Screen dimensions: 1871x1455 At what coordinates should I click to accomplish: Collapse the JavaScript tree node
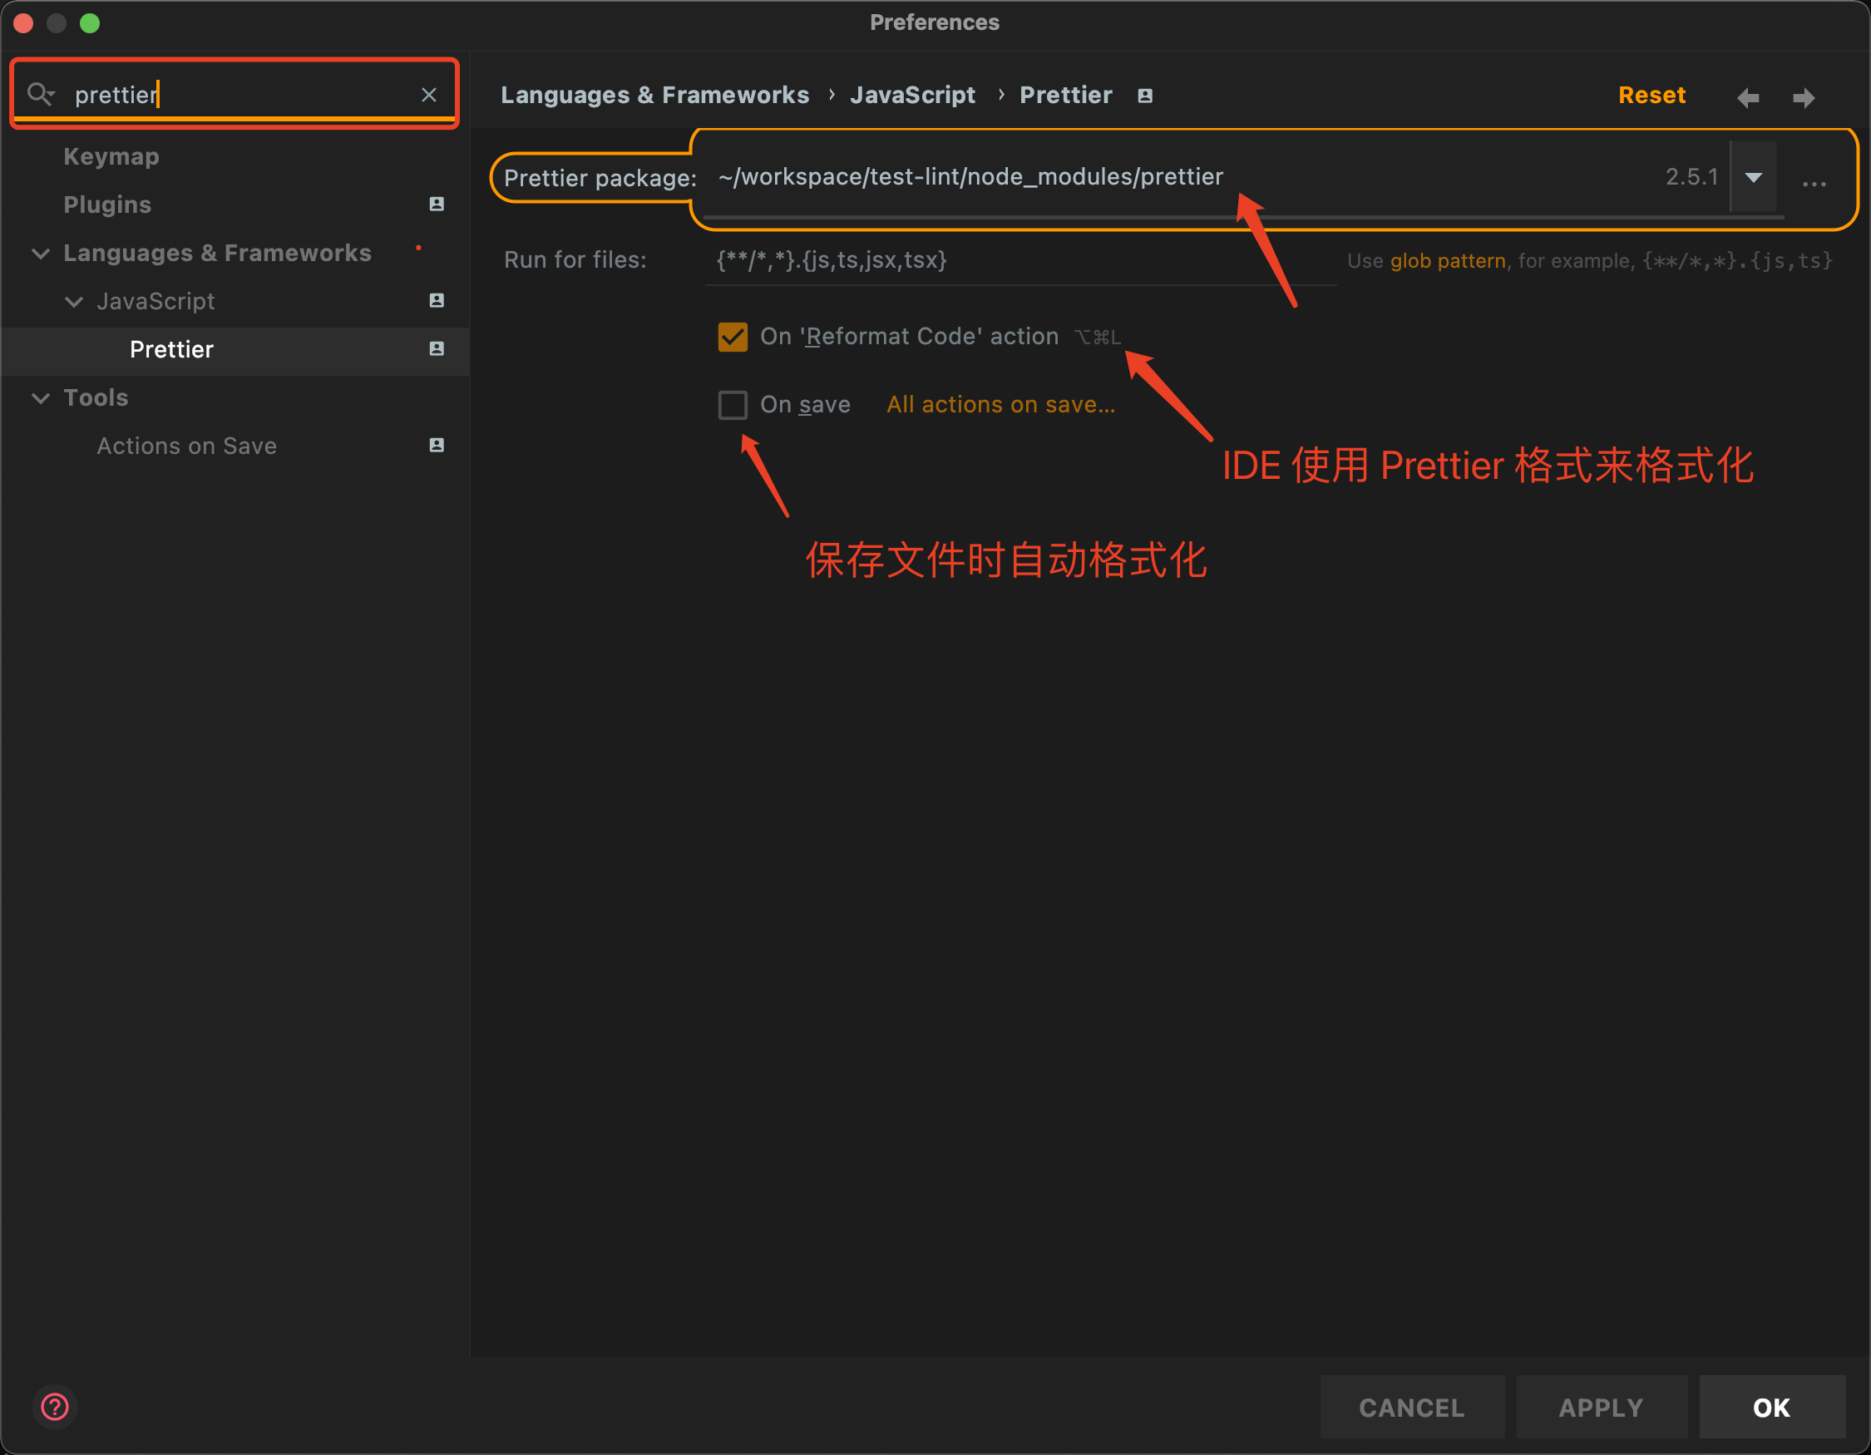75,302
